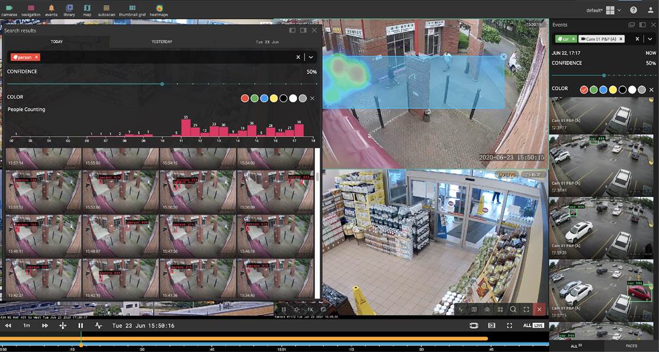Select the yellow color in Events color filter
659x352 pixels.
click(x=612, y=89)
